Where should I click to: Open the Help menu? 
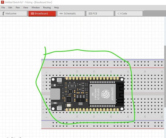pyautogui.click(x=57, y=8)
